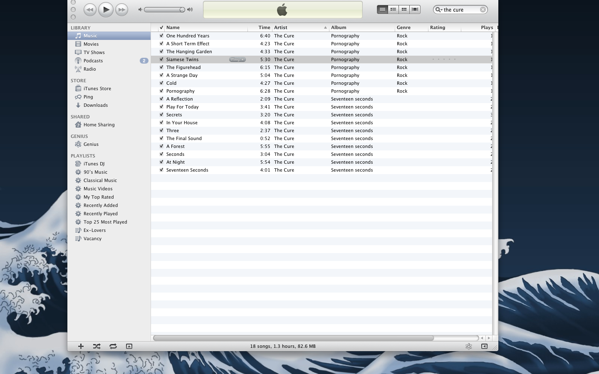Screen dimensions: 599x374
Task: Click the scroll left arrow
Action: pos(482,338)
